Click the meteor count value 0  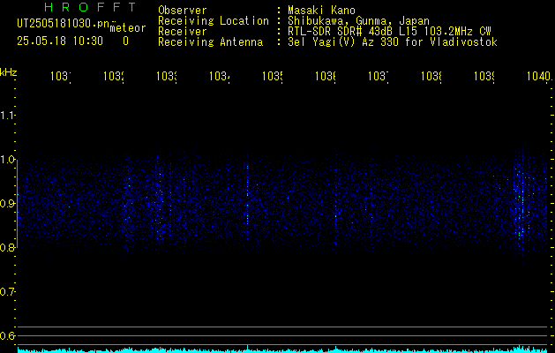tap(125, 41)
